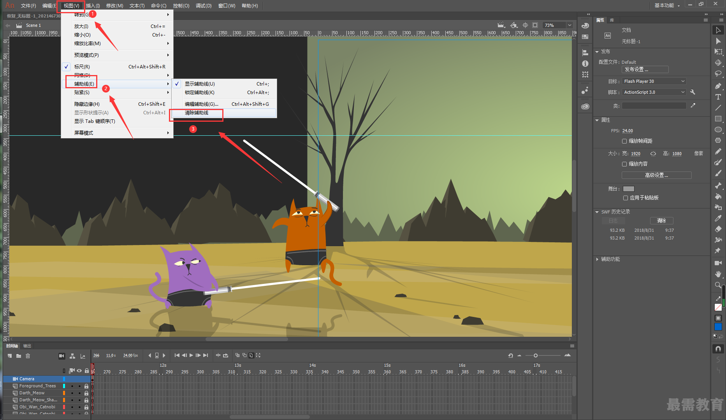
Task: Click the stage color swatch
Action: click(x=629, y=189)
